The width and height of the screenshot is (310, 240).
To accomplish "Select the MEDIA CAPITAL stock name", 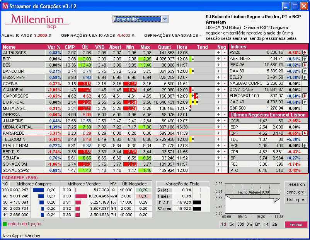I will pos(18,127).
